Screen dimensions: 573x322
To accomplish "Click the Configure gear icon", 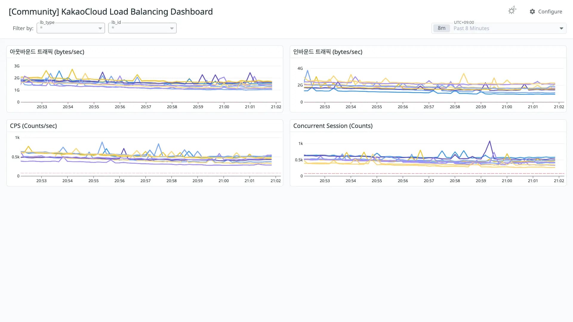I will pyautogui.click(x=532, y=12).
